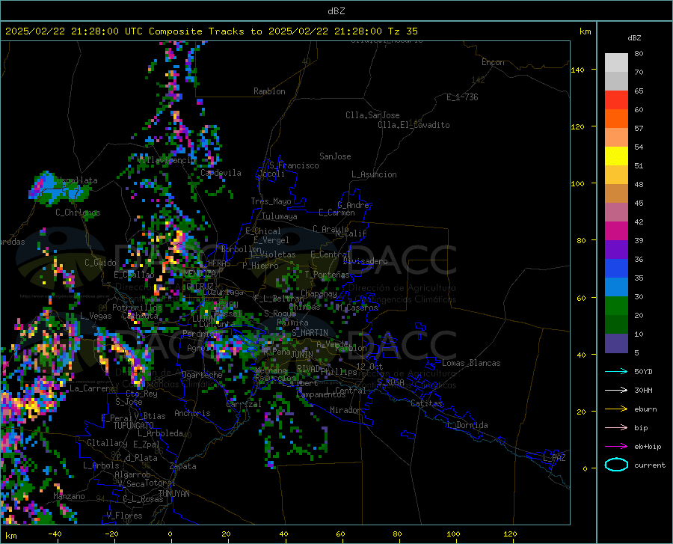Click the white 30HM arrow icon
The height and width of the screenshot is (544, 673).
click(616, 391)
